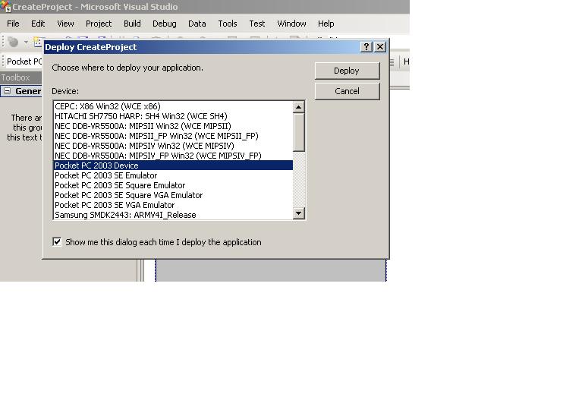
Task: Click the Visual Studio title bar icon
Action: 5,6
